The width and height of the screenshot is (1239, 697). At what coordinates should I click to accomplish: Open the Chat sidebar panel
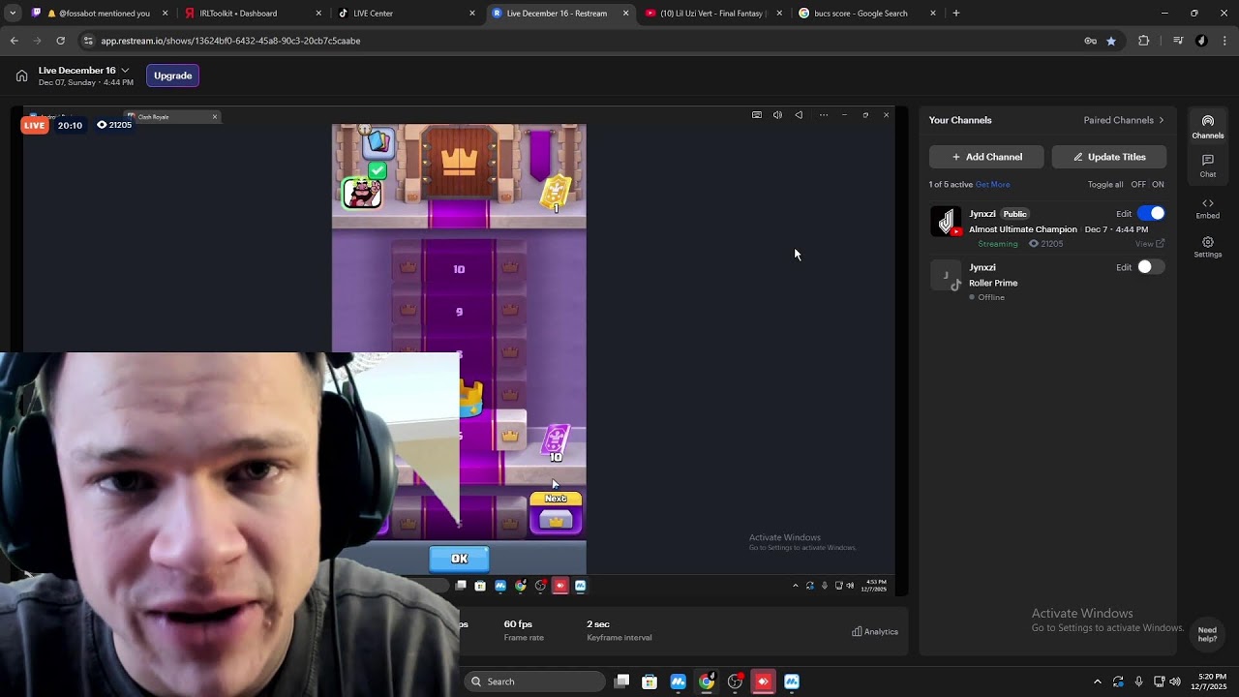(x=1207, y=166)
